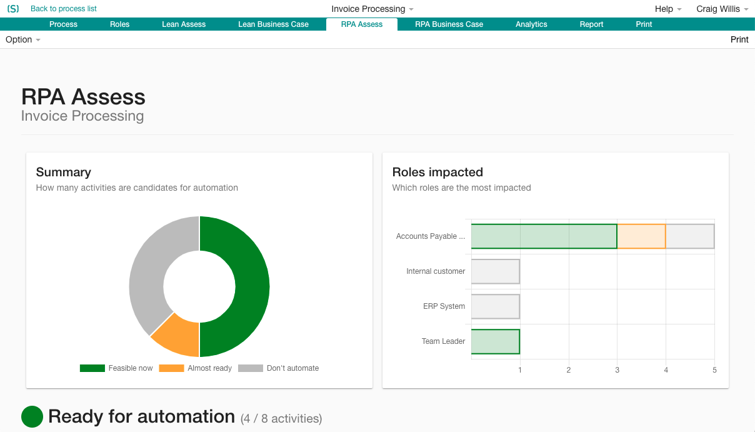This screenshot has width=755, height=432.
Task: Open the Invoice Processing dropdown
Action: tap(372, 9)
